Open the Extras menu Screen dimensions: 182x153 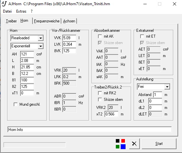click(x=21, y=11)
